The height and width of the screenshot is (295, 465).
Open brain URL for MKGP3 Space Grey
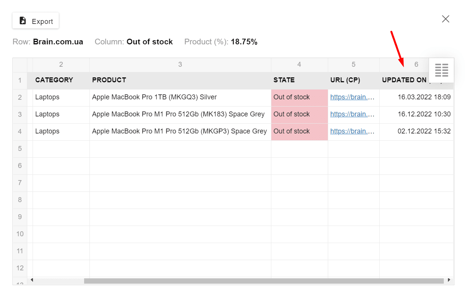coord(352,131)
